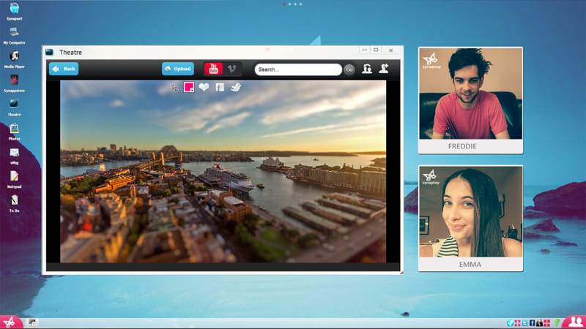Click the Upload button in Theatre
586x329 pixels.
[178, 69]
